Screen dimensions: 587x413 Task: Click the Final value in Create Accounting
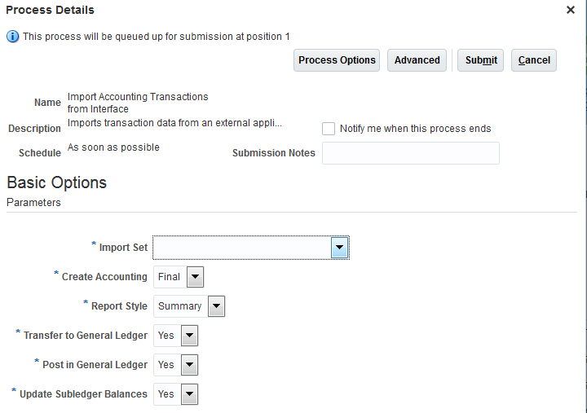pos(169,277)
